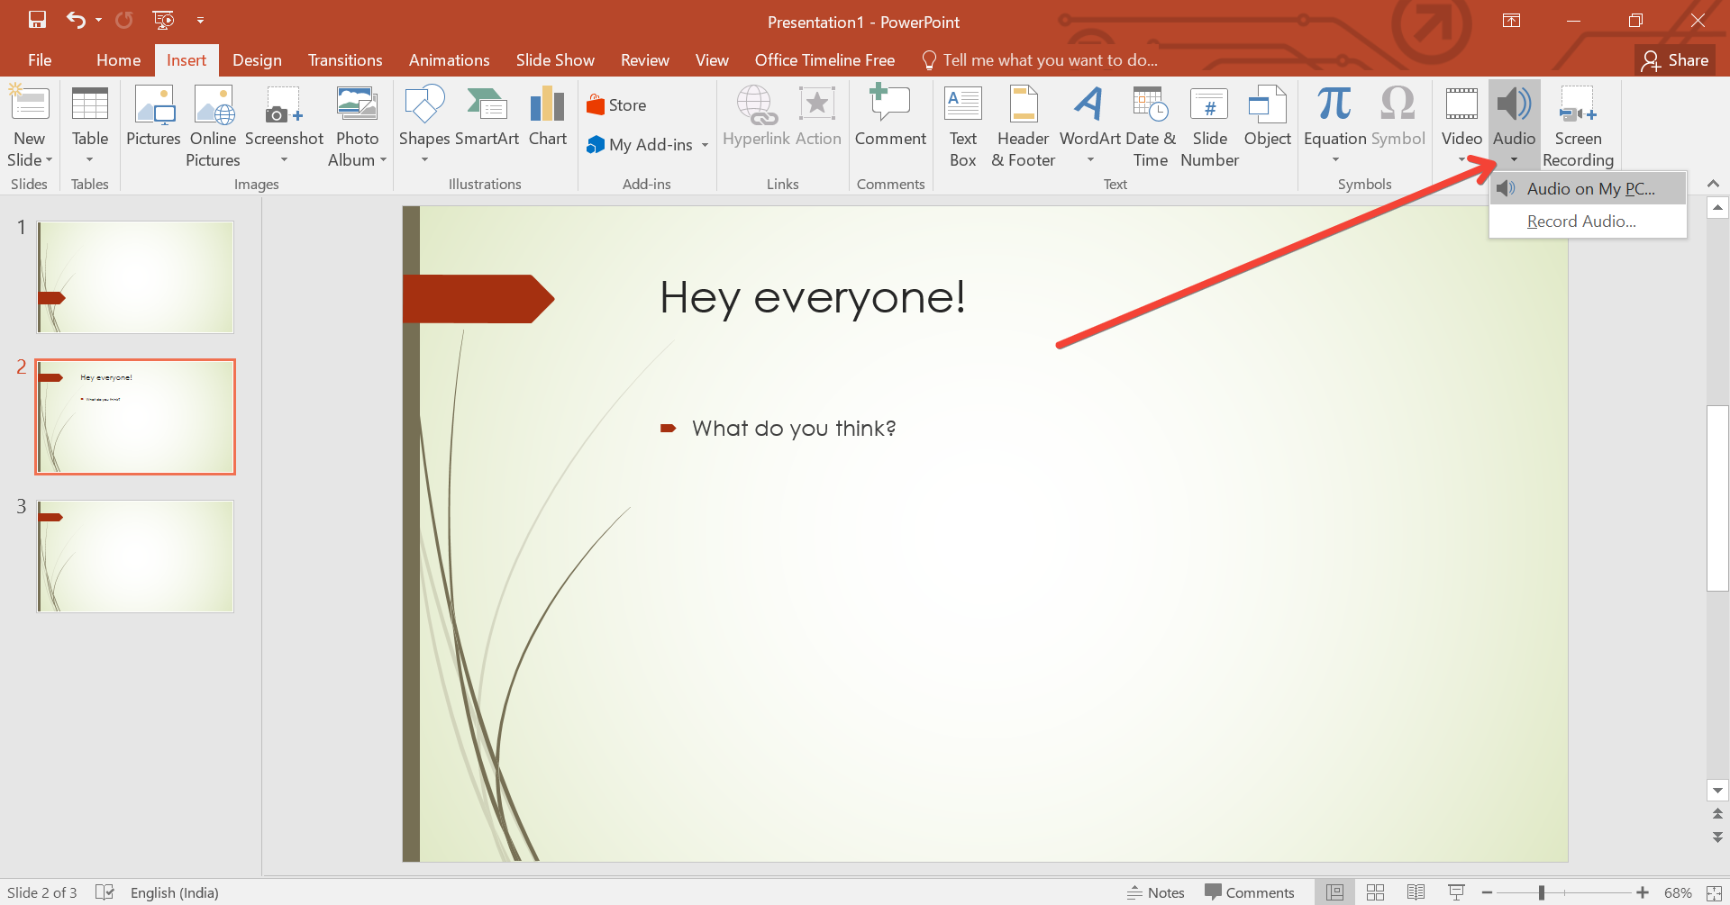Screen dimensions: 1730x905
Task: Open Header & Footer dialog
Action: pyautogui.click(x=1023, y=126)
